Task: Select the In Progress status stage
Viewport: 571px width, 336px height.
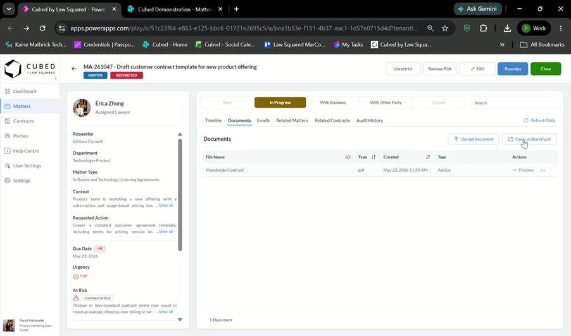Action: pos(280,103)
